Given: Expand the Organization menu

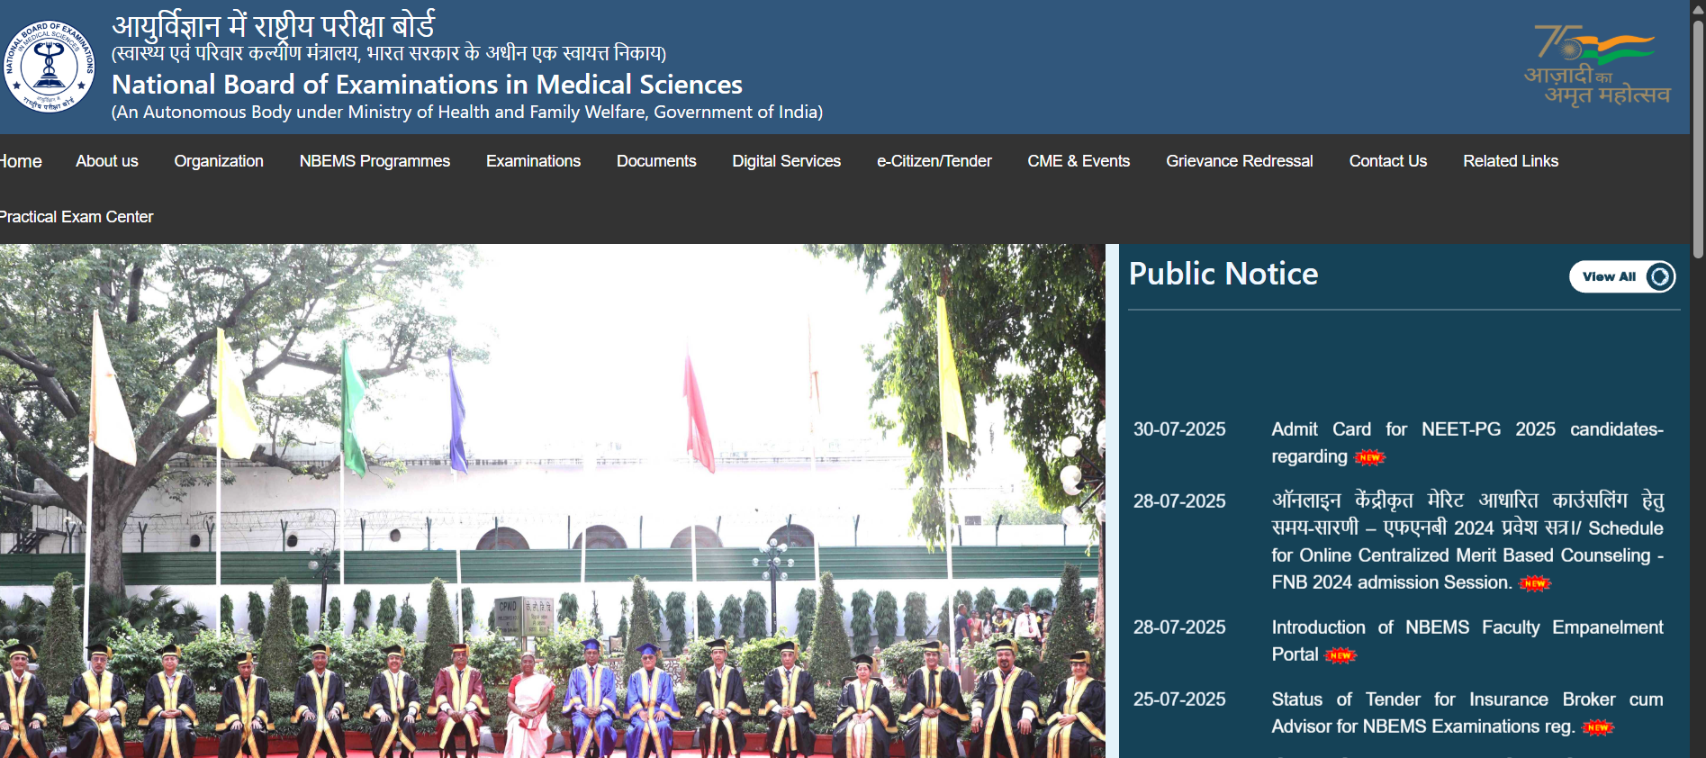Looking at the screenshot, I should tap(219, 161).
